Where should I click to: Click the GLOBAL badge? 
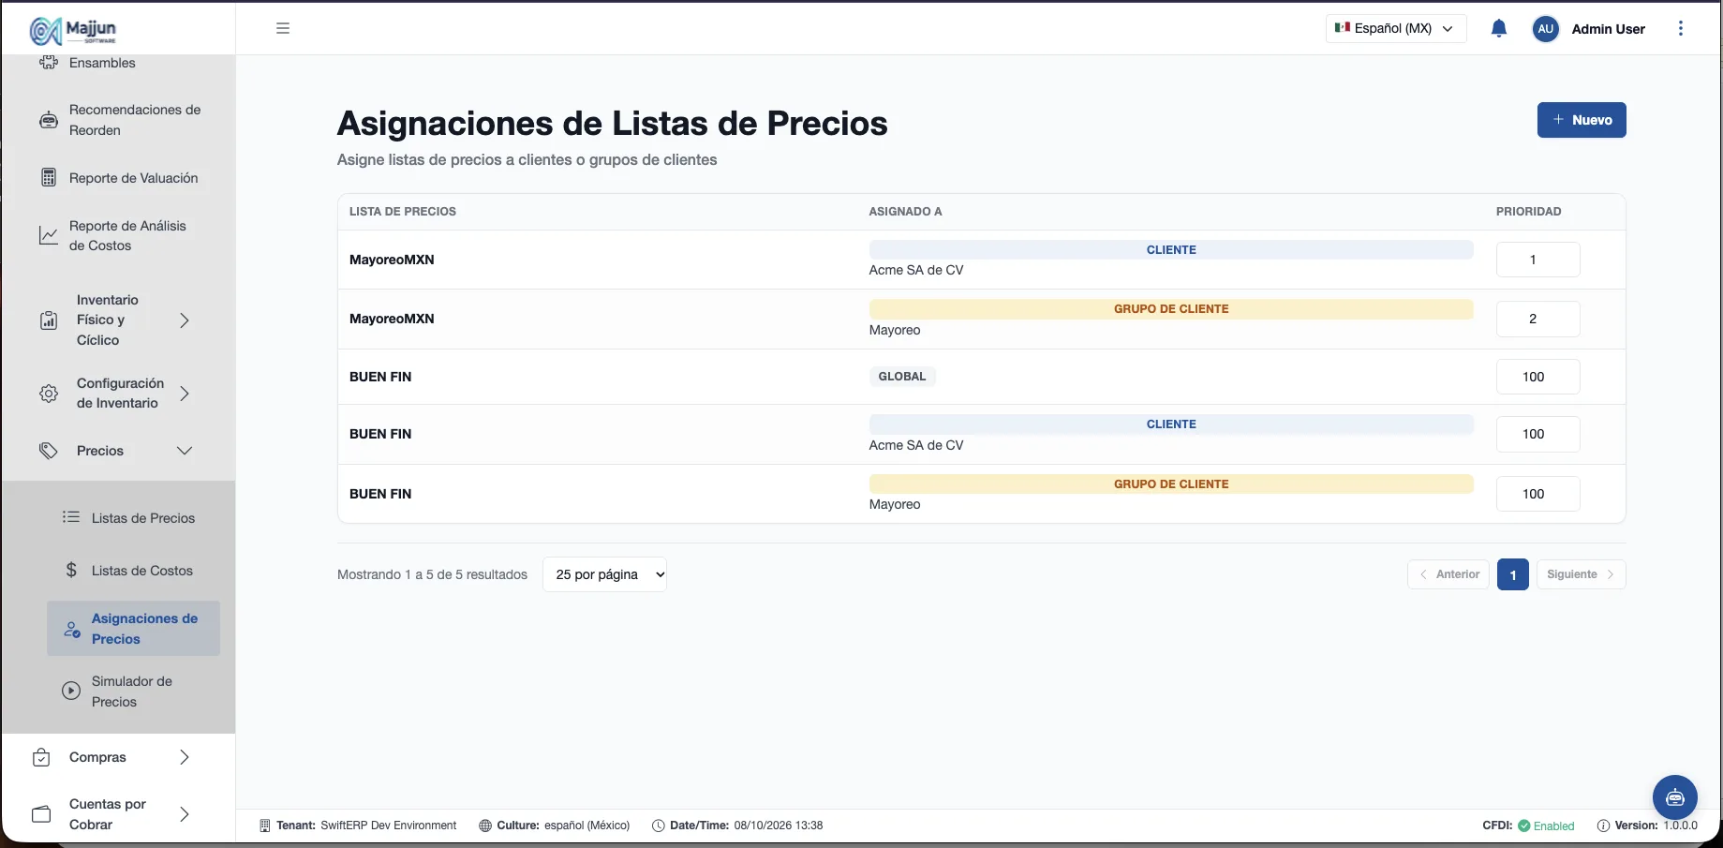[902, 377]
